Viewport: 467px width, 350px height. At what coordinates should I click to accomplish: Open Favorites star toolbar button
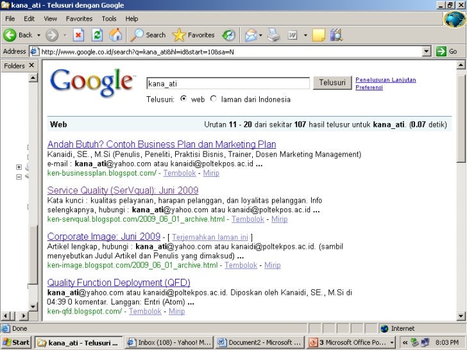pos(193,35)
